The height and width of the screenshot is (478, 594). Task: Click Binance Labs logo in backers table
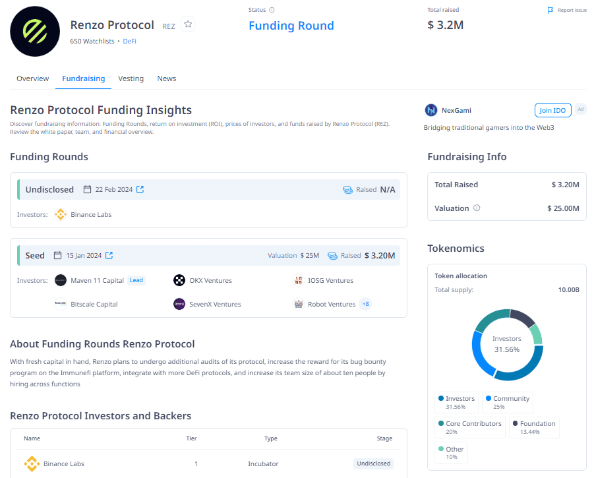(x=32, y=463)
